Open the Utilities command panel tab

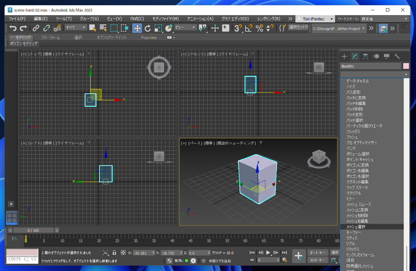(397, 56)
